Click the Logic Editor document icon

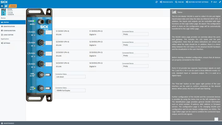coord(2,35)
